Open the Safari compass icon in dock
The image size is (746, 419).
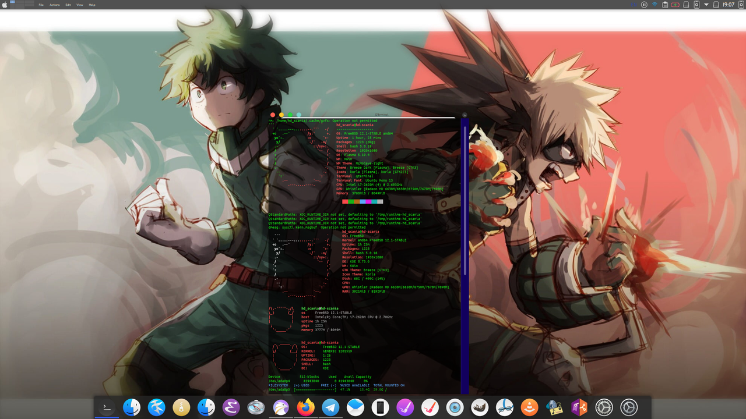coord(256,407)
